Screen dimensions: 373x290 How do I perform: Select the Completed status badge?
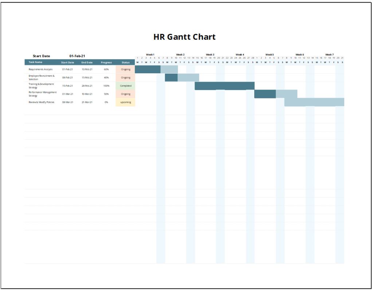click(125, 86)
